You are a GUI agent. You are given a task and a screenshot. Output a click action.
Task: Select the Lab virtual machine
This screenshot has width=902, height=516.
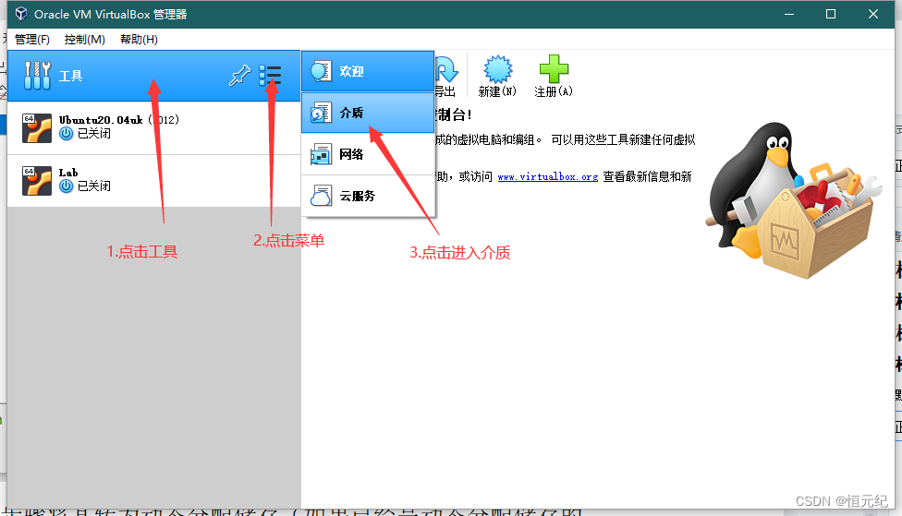[x=153, y=180]
